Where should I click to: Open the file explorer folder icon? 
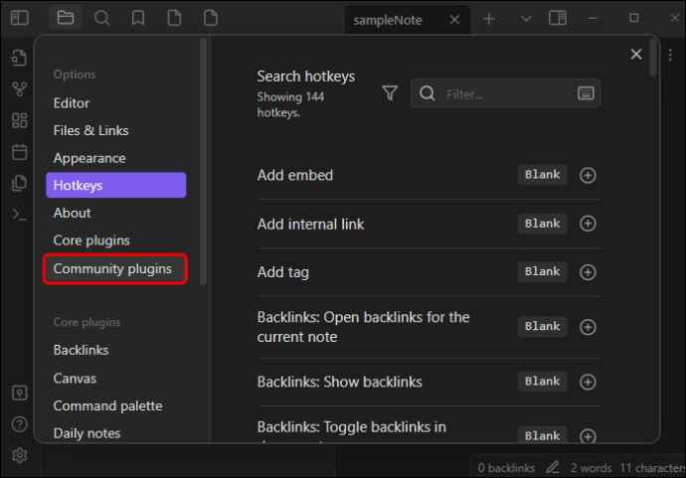(x=66, y=18)
